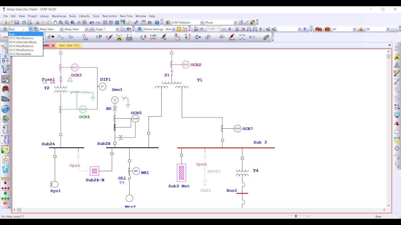Click the Syn1 label on the diagram

point(55,191)
